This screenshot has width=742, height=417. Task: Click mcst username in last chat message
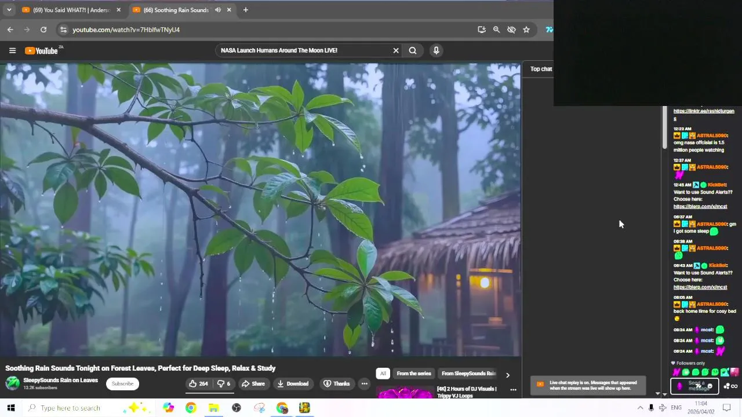707,351
